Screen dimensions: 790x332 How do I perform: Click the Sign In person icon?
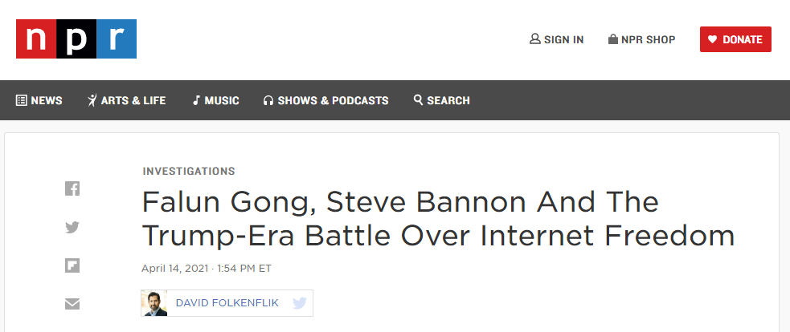click(x=535, y=39)
